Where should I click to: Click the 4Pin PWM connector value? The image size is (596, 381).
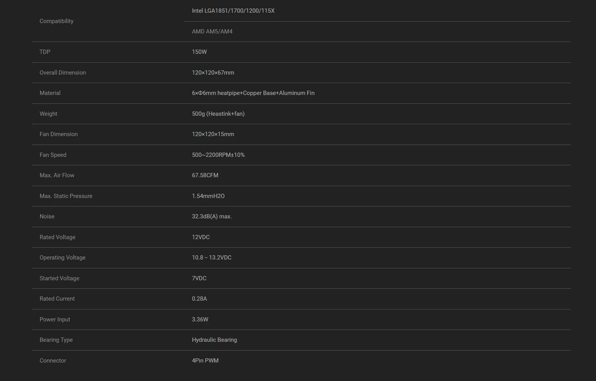[205, 361]
